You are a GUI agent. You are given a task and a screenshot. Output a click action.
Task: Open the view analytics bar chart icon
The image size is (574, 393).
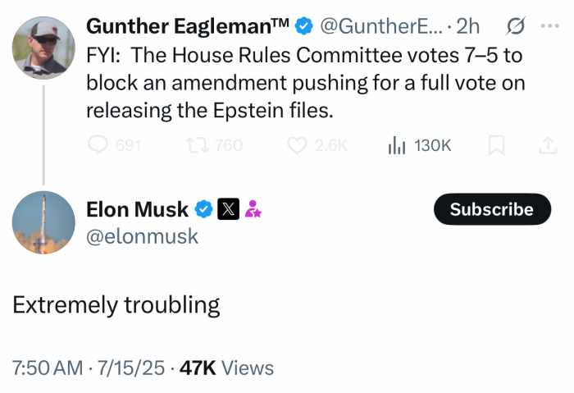pyautogui.click(x=397, y=145)
